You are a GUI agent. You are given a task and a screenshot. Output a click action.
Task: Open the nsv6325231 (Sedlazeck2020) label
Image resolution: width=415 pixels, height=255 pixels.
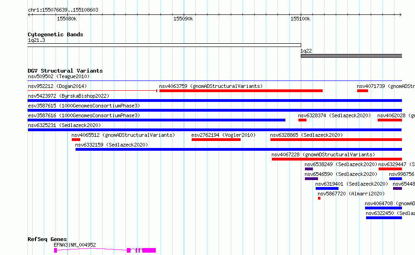click(64, 125)
